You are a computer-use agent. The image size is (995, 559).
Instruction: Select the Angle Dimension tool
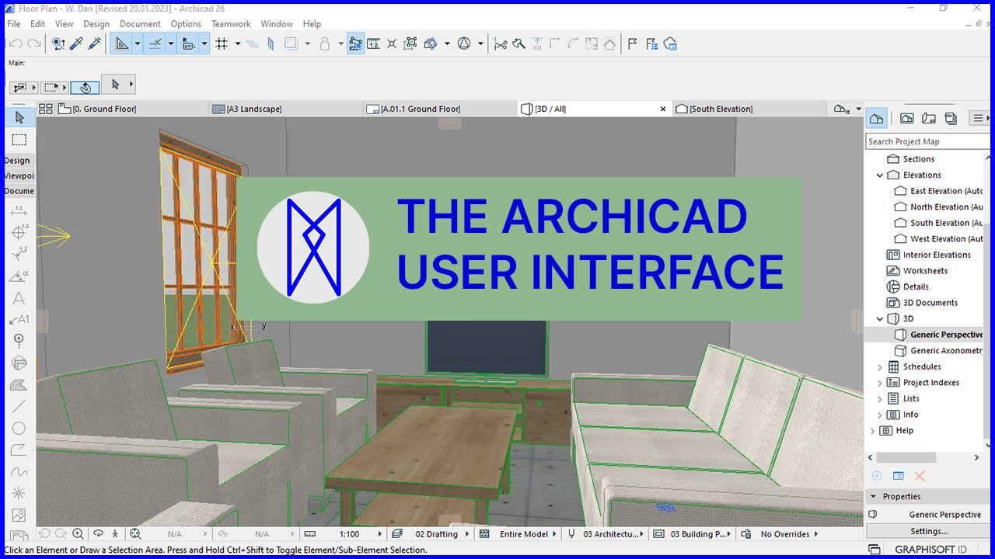[x=19, y=276]
